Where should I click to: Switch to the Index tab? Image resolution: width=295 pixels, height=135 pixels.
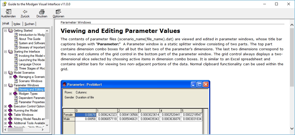point(17,24)
